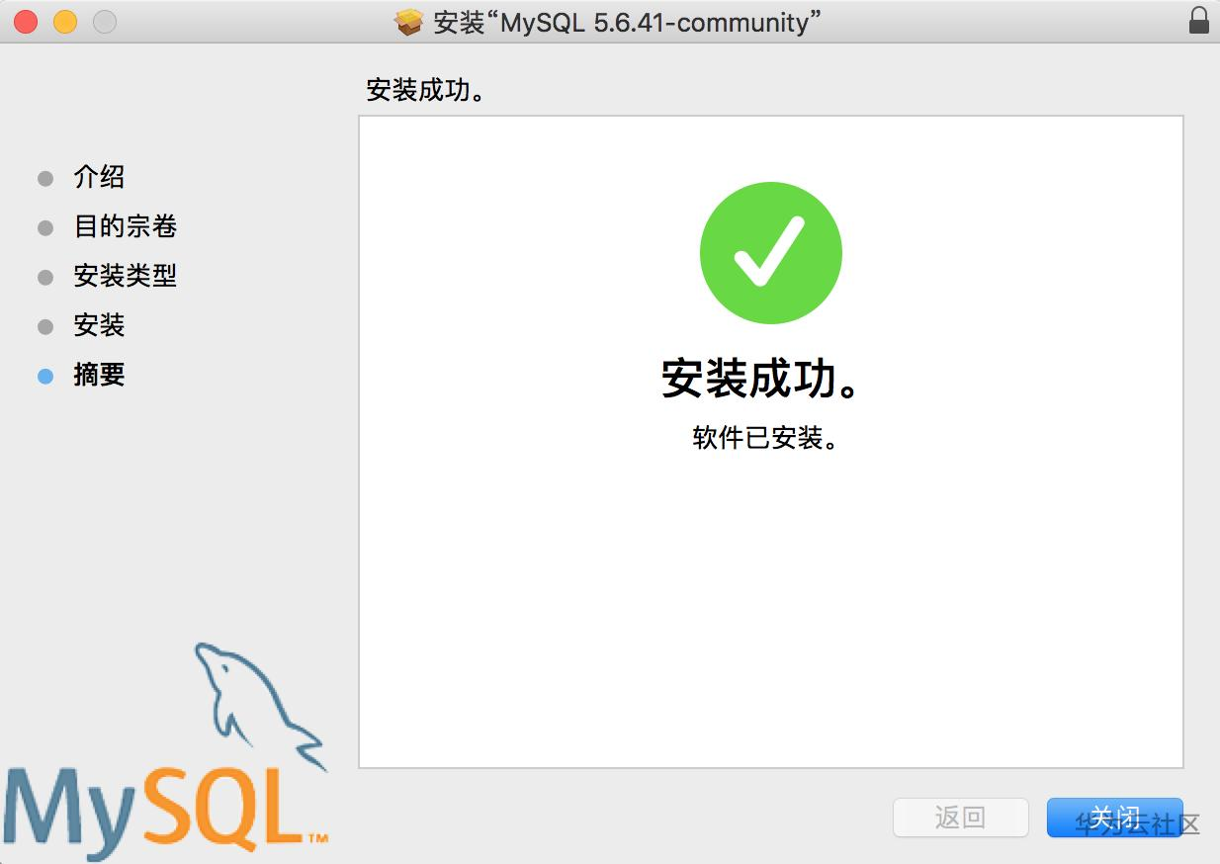Click the padlock icon at top right
The height and width of the screenshot is (864, 1220).
[1199, 20]
